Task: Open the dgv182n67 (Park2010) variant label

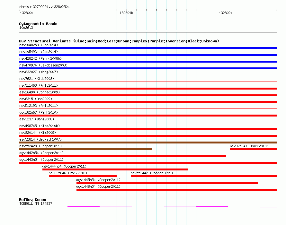Action: [39, 112]
